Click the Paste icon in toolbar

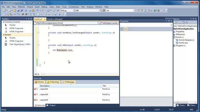[x=33, y=11]
